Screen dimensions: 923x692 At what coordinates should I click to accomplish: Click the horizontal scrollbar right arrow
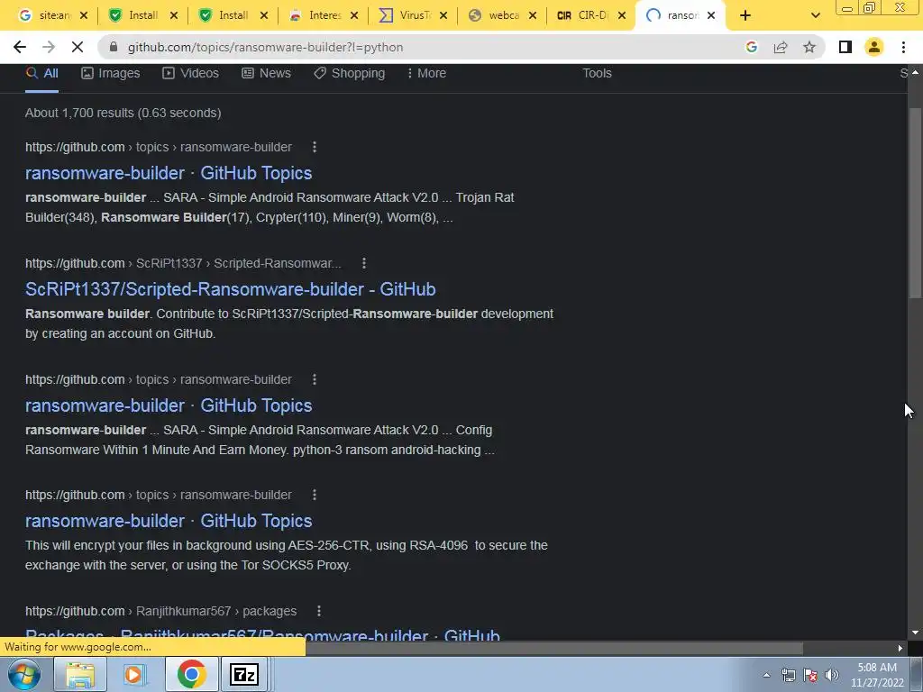(900, 649)
